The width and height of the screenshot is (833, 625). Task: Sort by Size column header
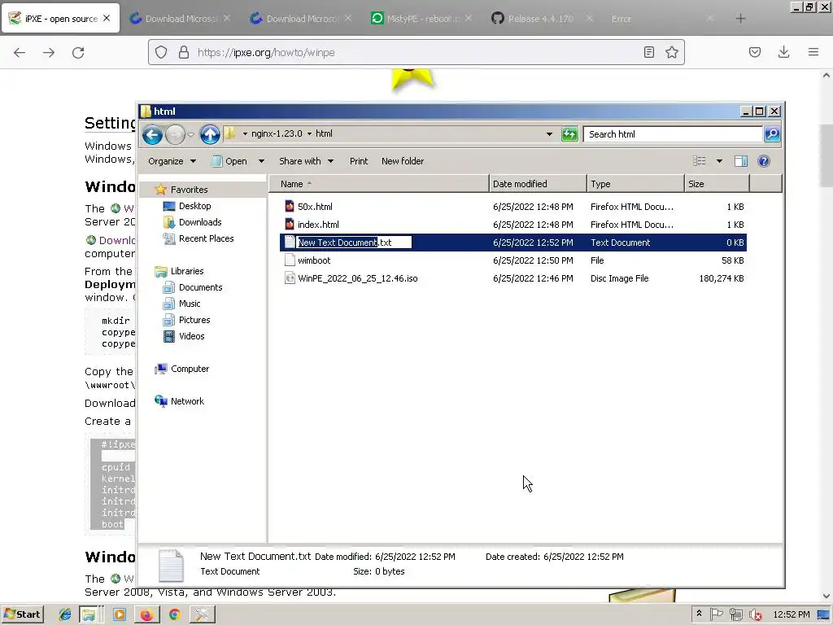tap(717, 184)
